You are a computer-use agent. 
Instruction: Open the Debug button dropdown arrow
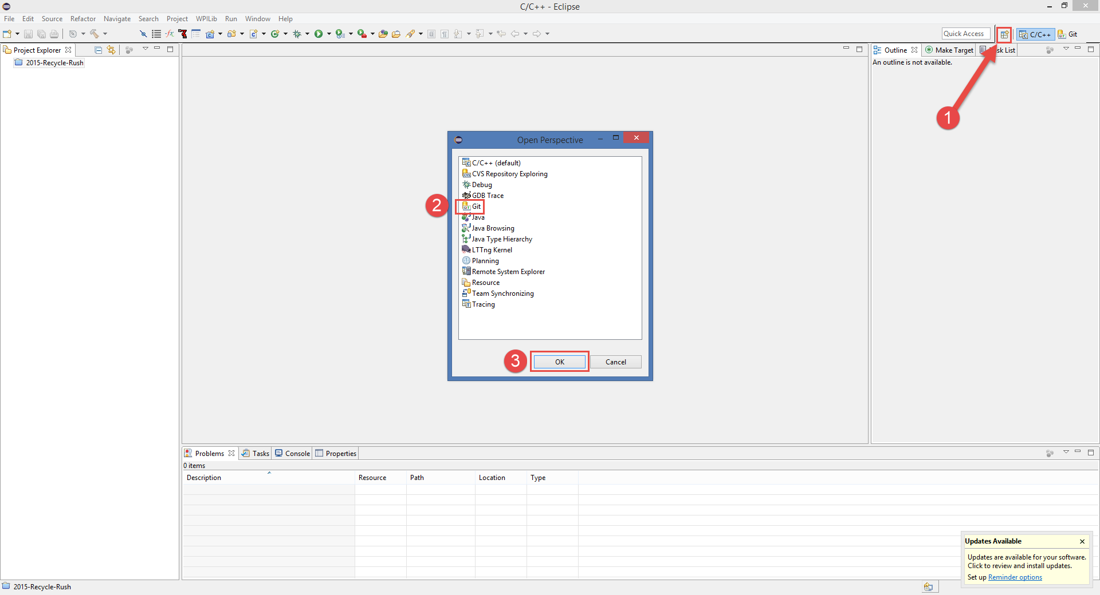[x=307, y=34]
